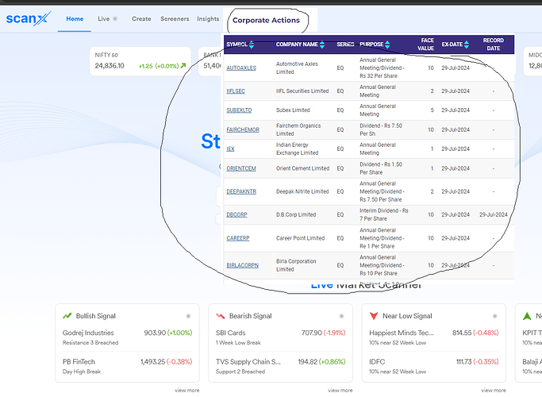Viewport: 542px width, 397px height.
Task: Select Happiest Minds Tec... row
Action: pos(434,337)
